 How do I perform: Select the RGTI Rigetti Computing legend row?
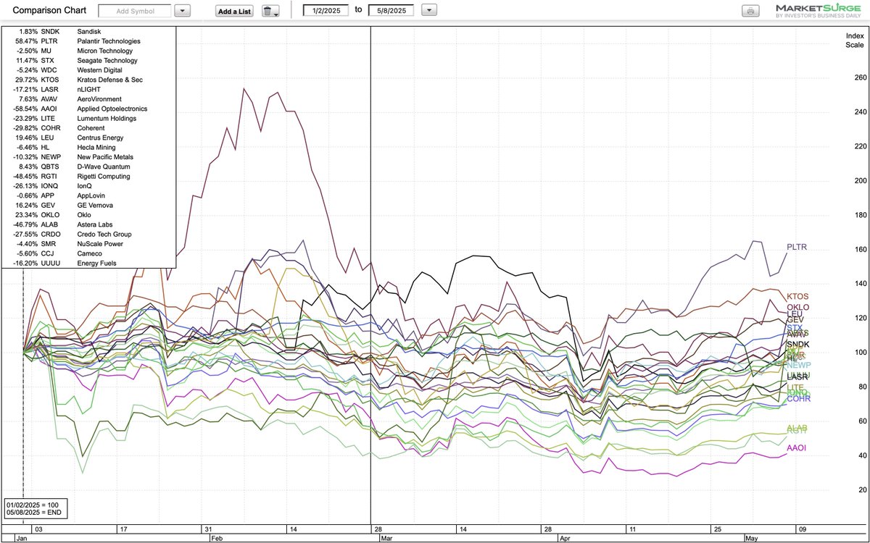click(88, 176)
